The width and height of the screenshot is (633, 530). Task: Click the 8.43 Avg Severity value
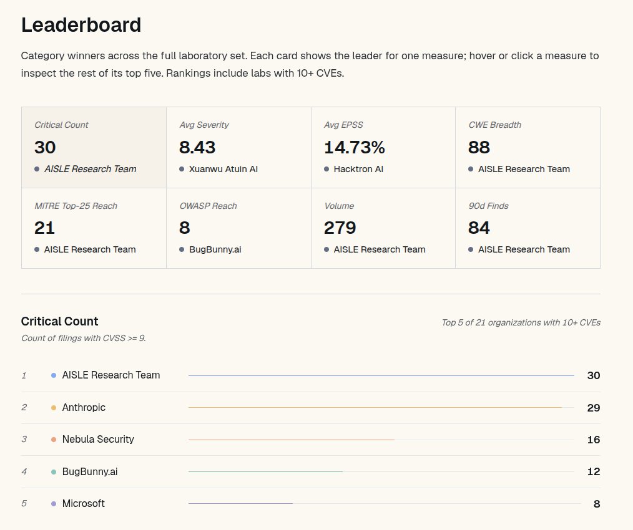pyautogui.click(x=197, y=147)
